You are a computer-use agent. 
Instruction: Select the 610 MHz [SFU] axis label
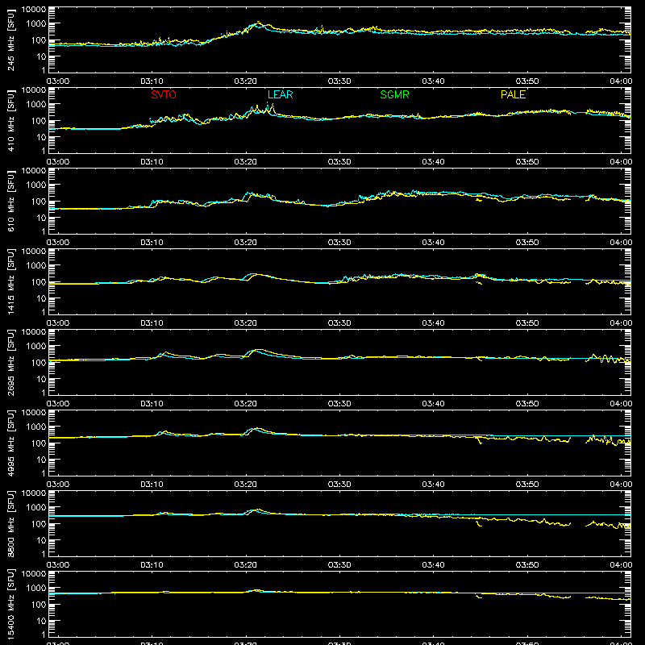click(10, 202)
